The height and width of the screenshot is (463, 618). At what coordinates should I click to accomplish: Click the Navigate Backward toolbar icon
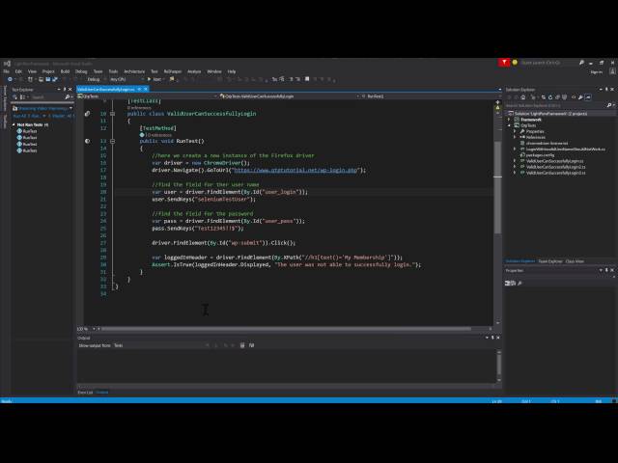coord(10,79)
